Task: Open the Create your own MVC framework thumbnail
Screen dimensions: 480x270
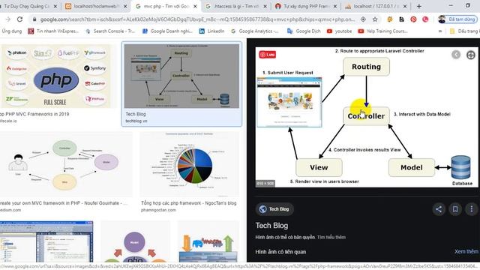Action: [66, 164]
